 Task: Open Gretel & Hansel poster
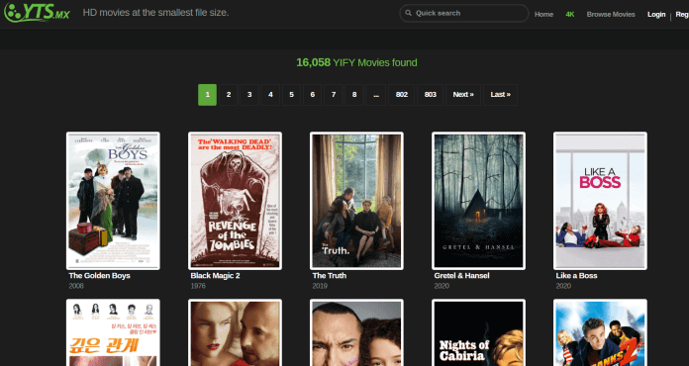click(x=478, y=201)
